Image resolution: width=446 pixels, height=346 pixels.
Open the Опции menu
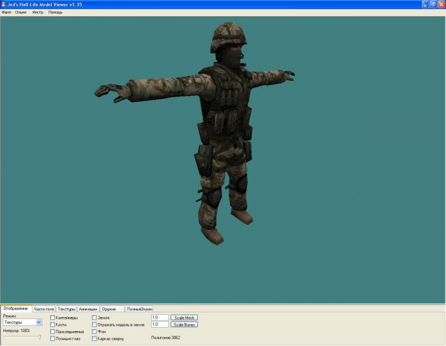(x=21, y=12)
